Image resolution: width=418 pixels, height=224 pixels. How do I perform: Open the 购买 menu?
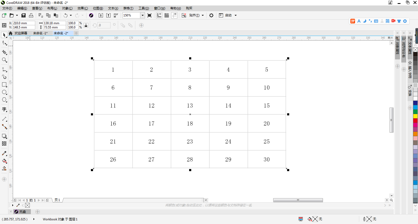tap(189, 8)
